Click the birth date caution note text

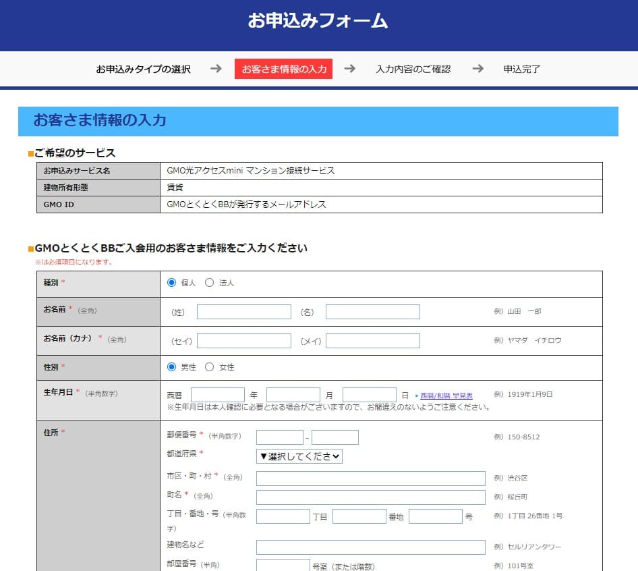pos(328,407)
